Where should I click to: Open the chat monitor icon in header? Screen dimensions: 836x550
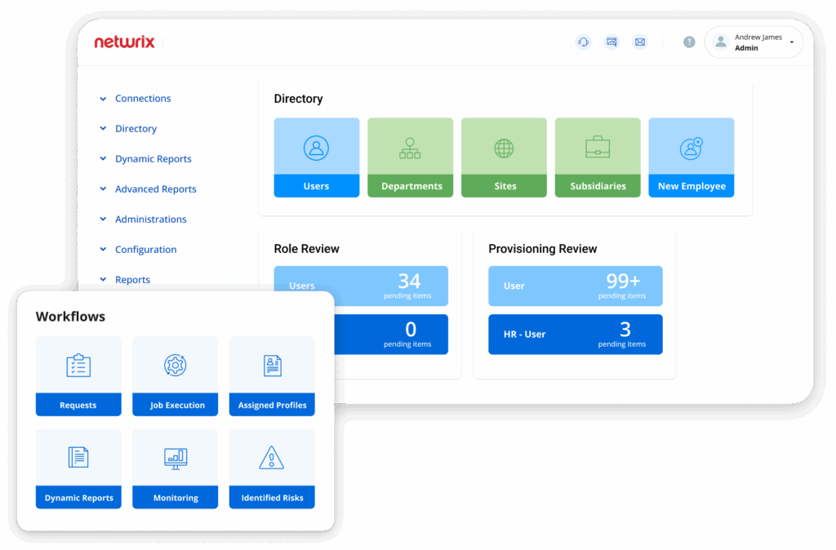click(611, 42)
